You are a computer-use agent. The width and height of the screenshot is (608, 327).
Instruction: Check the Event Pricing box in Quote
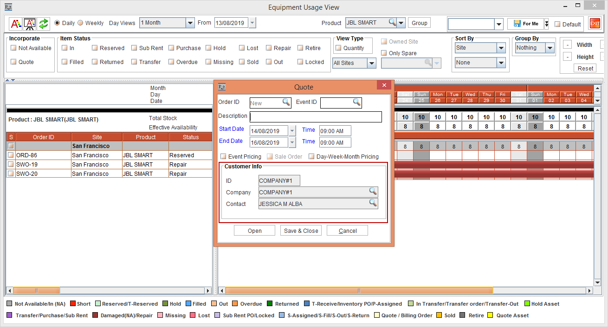point(223,156)
